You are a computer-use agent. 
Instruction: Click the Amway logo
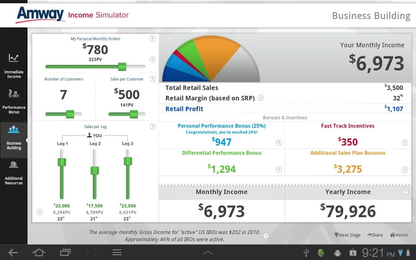click(40, 15)
